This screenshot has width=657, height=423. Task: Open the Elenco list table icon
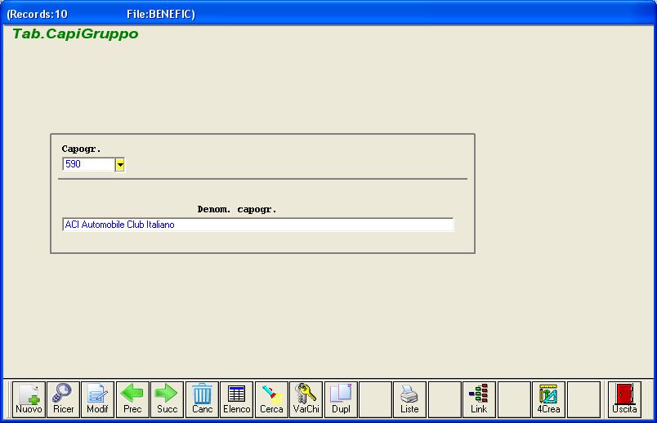click(x=237, y=399)
